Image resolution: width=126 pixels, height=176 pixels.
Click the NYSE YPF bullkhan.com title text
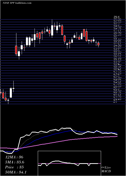17,3
